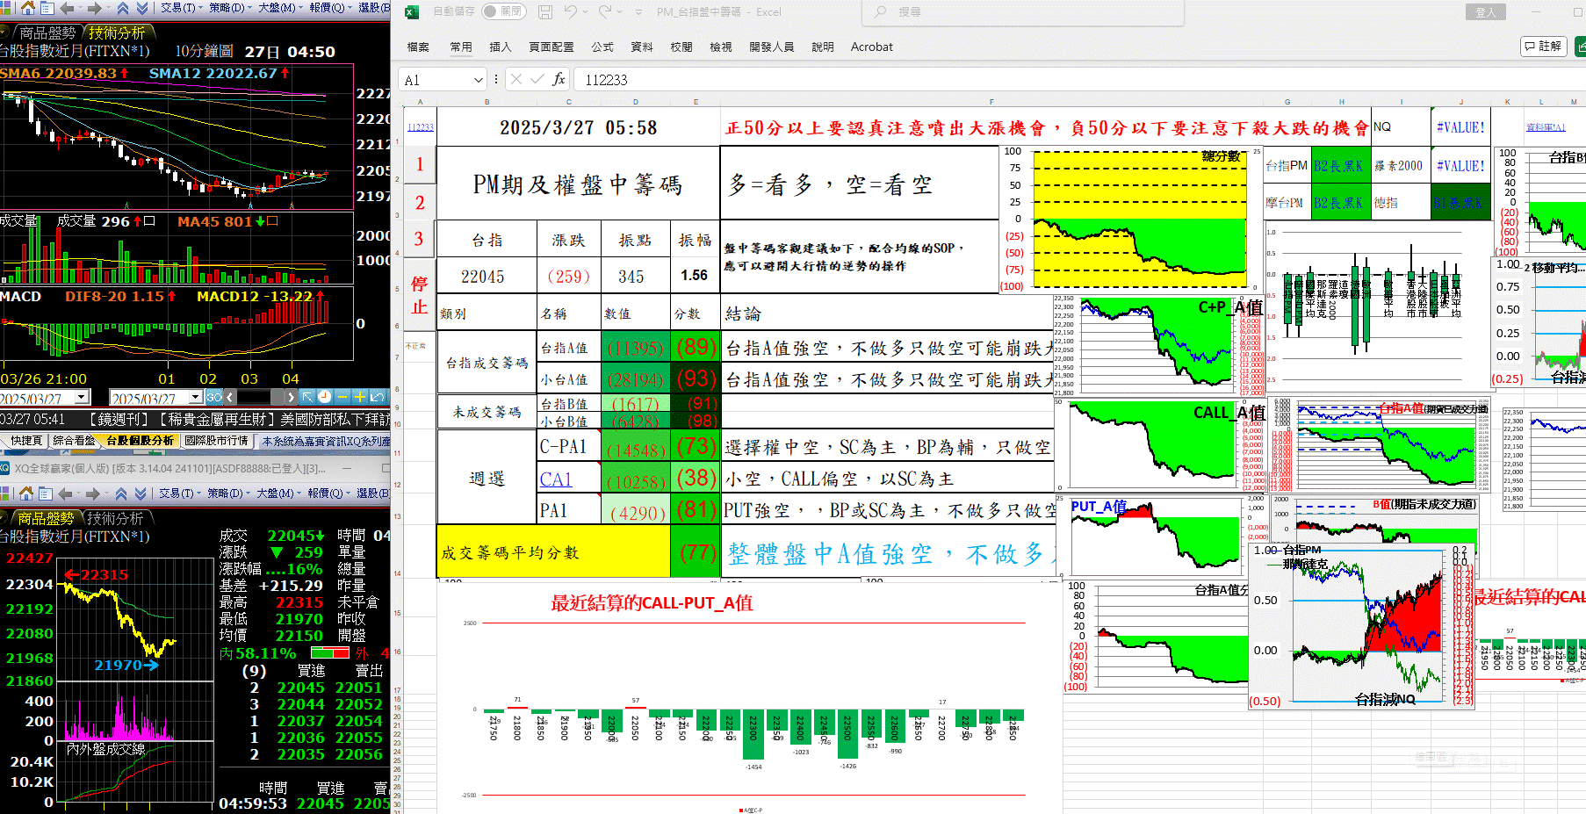Open the Excel 公式 ribbon tab

click(x=602, y=47)
